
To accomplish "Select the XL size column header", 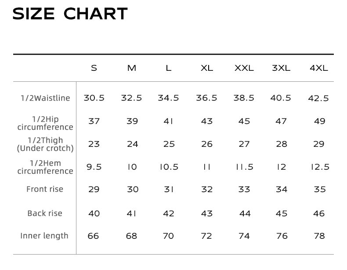I will pos(207,68).
